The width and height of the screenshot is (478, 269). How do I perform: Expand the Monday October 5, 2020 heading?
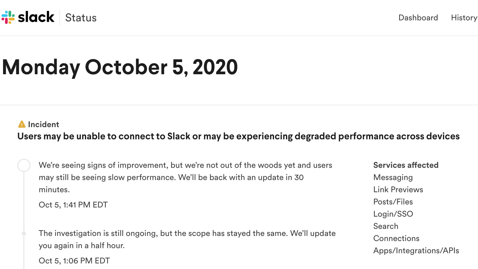119,67
